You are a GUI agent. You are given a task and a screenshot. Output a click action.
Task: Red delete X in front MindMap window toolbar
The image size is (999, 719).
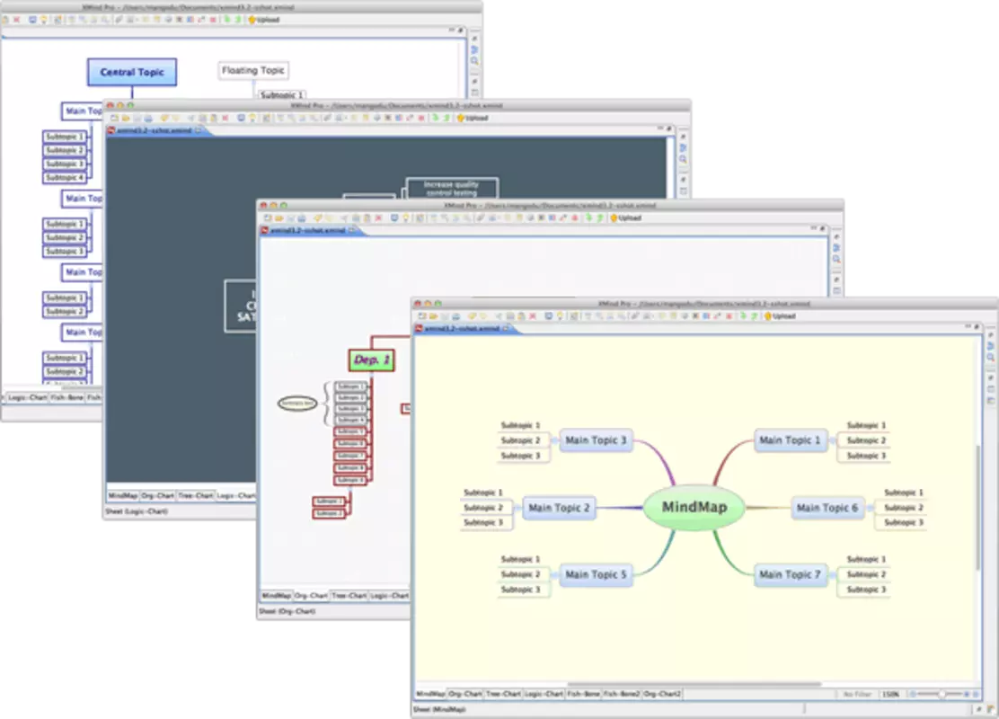coord(533,316)
